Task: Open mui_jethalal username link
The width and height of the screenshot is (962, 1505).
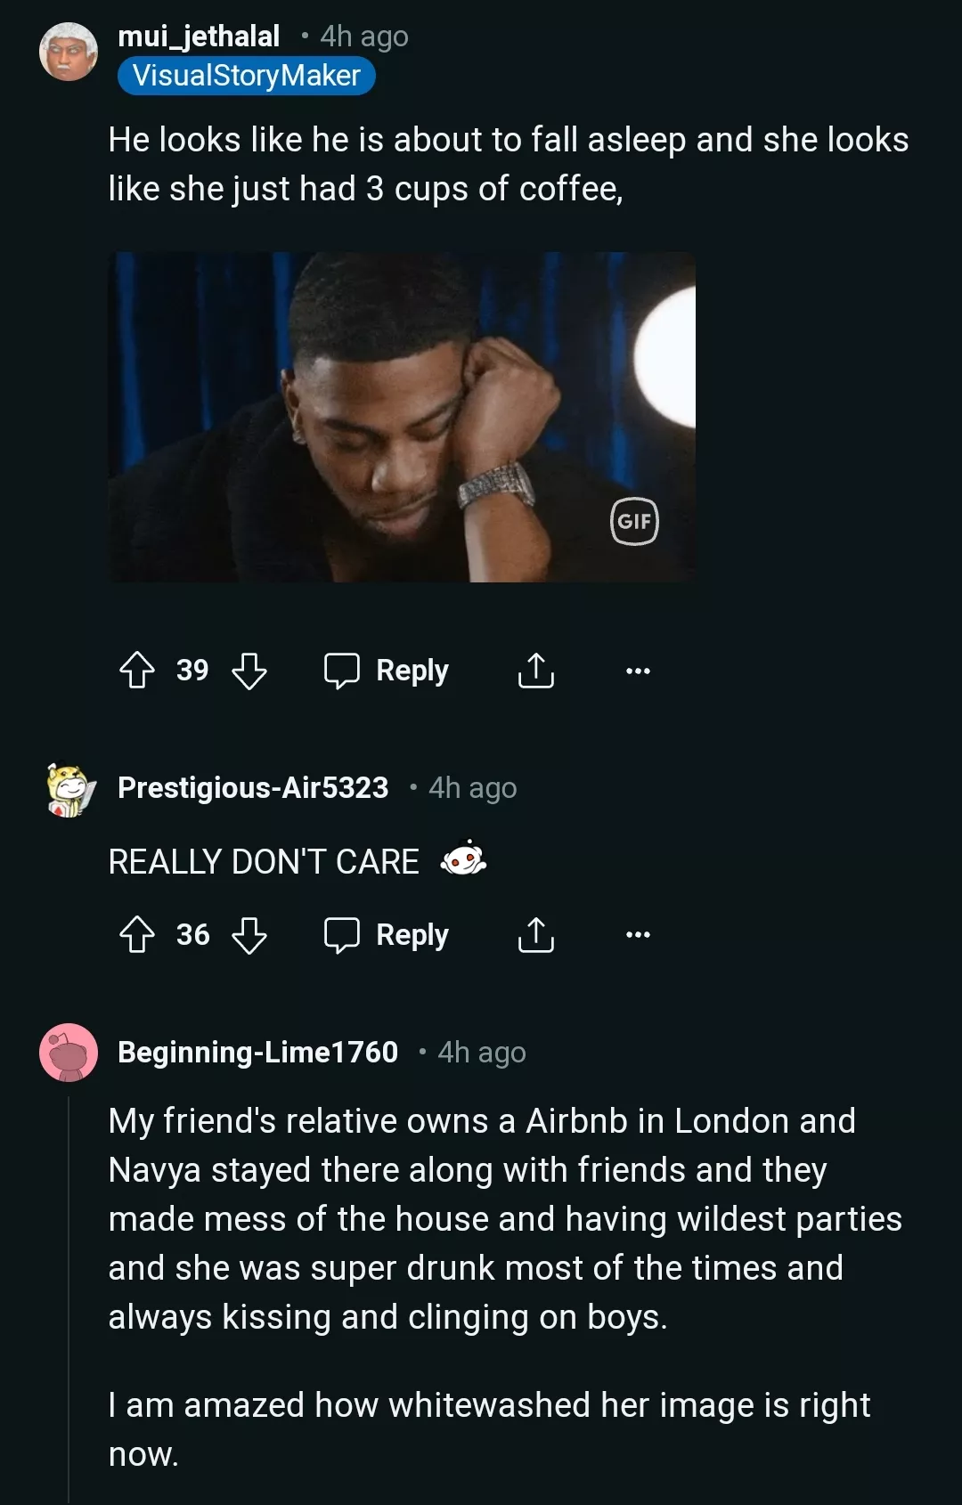Action: (x=199, y=37)
